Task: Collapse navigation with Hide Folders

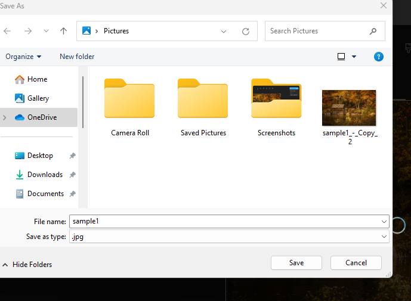Action: [x=27, y=265]
